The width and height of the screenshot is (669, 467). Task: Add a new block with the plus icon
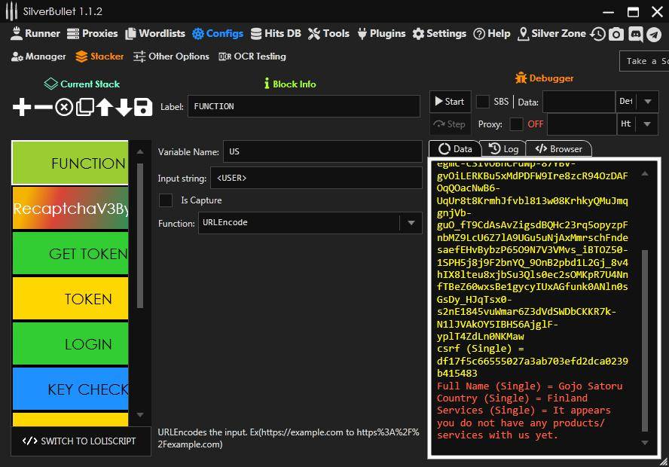tap(21, 108)
